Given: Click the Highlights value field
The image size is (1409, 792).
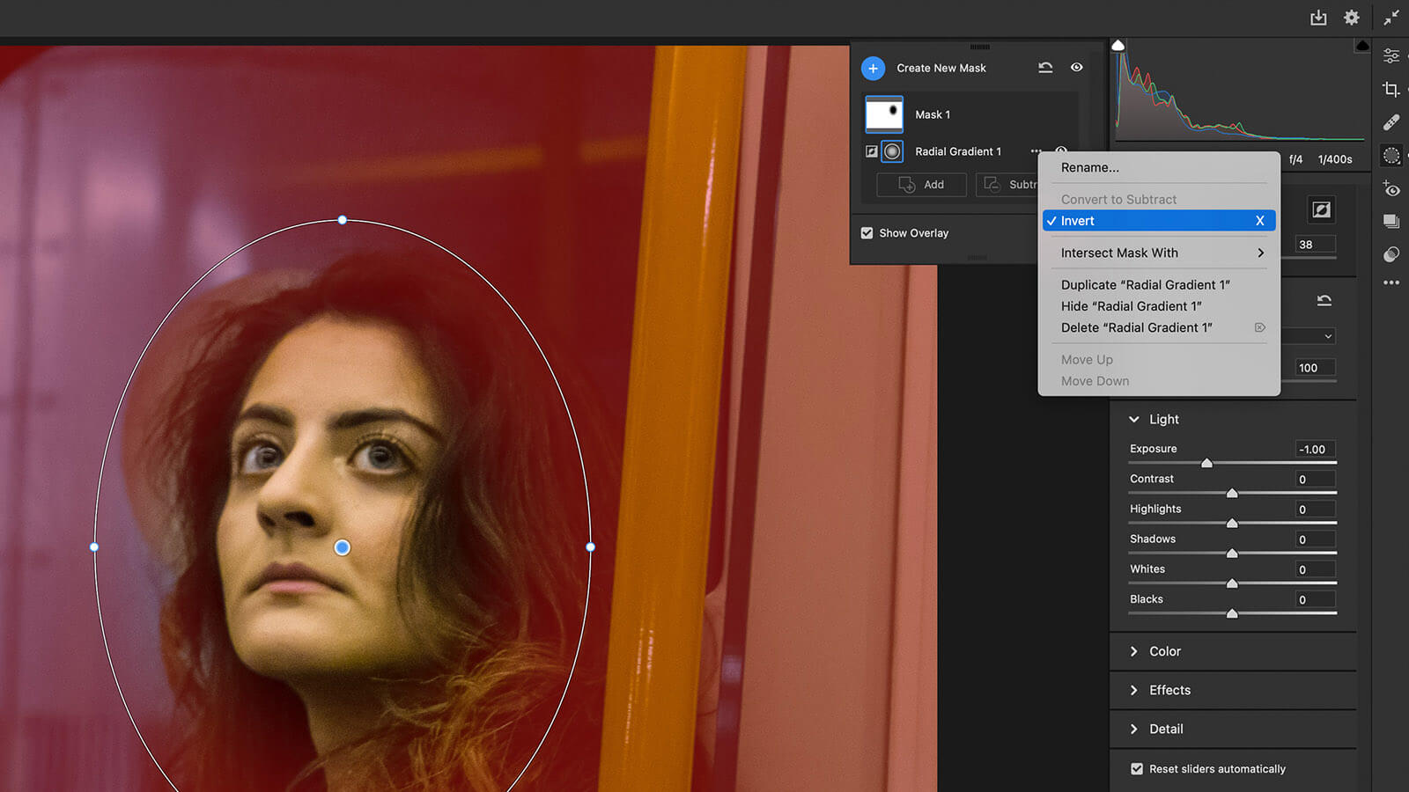Looking at the screenshot, I should pos(1315,510).
